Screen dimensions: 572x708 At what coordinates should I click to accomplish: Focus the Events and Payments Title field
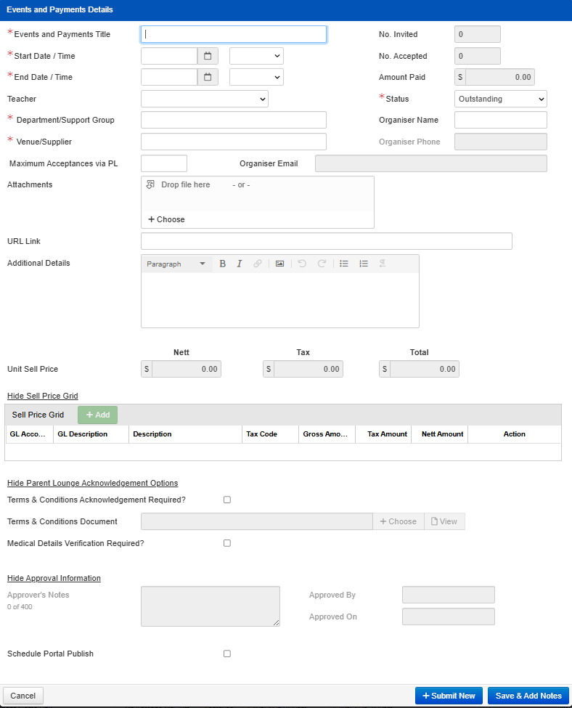(x=233, y=34)
